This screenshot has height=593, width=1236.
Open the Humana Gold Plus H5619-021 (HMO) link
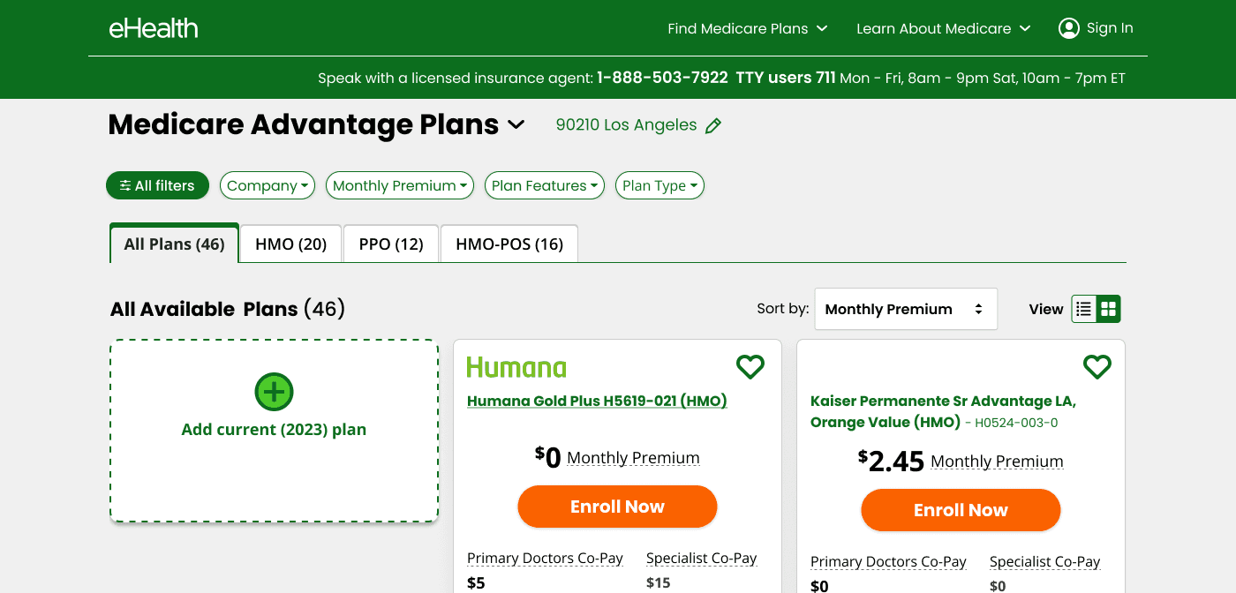click(x=597, y=401)
